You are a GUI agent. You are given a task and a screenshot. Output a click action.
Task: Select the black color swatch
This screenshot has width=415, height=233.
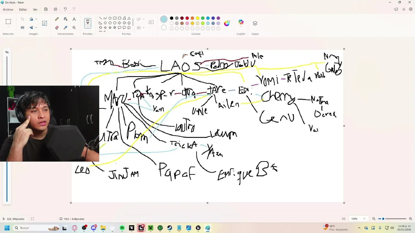172,18
